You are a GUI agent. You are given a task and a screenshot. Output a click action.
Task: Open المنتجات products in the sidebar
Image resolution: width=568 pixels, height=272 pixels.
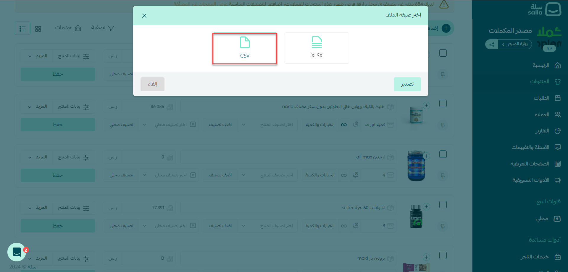pos(546,82)
